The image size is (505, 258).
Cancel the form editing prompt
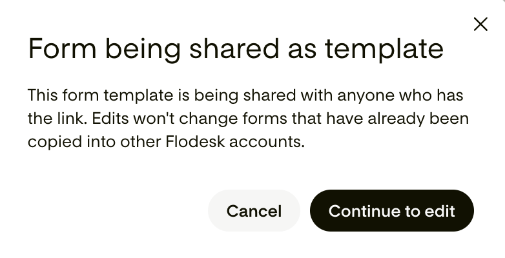click(254, 211)
